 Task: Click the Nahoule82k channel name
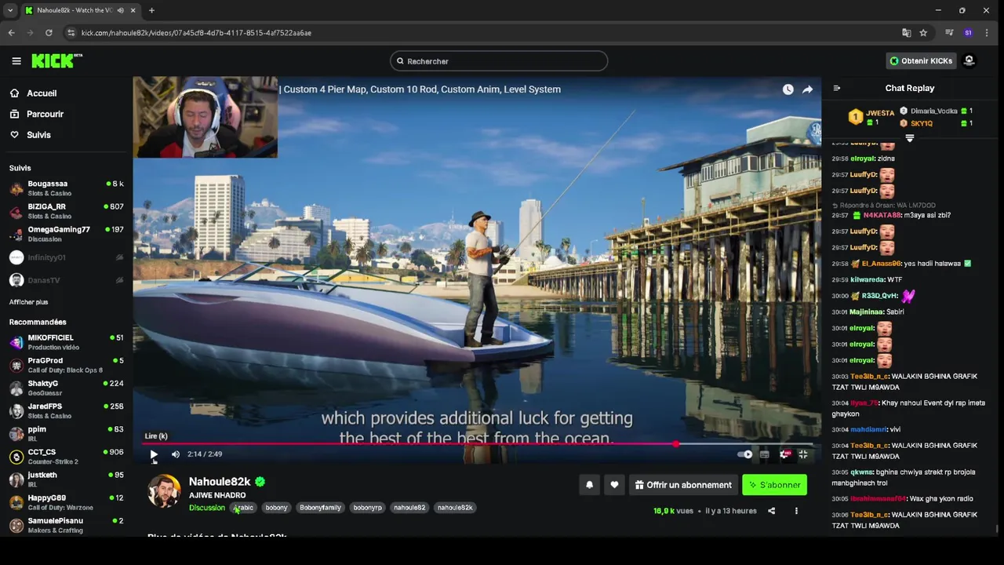click(220, 482)
